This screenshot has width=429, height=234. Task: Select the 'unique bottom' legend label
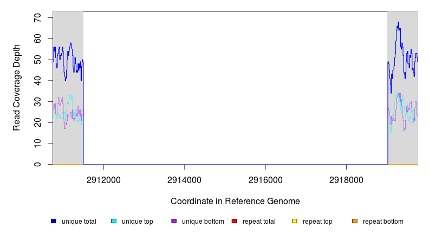203,222
